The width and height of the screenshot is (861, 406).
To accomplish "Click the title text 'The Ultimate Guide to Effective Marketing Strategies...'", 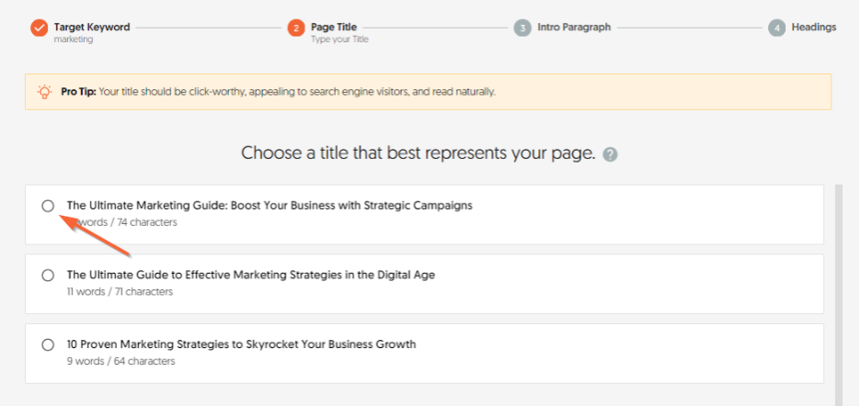I will point(251,275).
